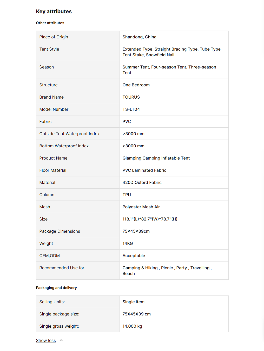
Task: Click the "Outside Tent Waterproof Index" label
Action: 69,134
